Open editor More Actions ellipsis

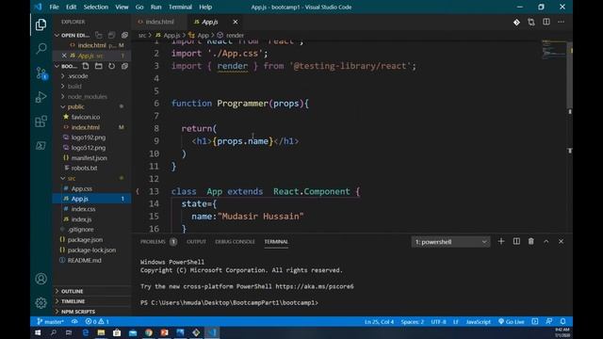point(562,22)
